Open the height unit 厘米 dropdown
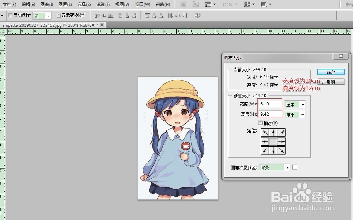The height and width of the screenshot is (220, 353). (295, 115)
